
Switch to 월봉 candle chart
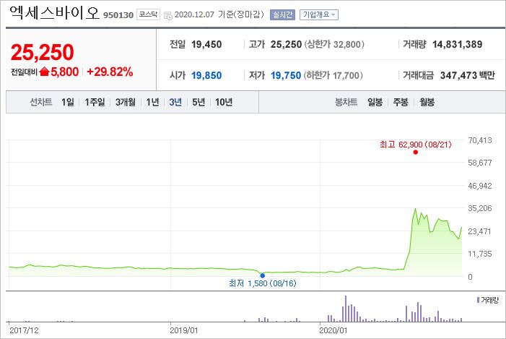point(427,102)
